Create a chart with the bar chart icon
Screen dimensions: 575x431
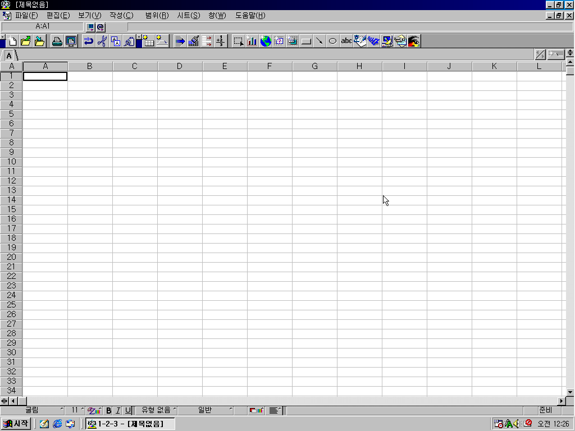tap(252, 41)
